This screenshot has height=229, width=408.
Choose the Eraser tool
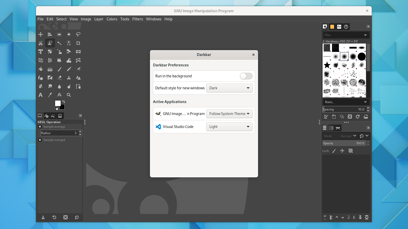[x=60, y=78]
